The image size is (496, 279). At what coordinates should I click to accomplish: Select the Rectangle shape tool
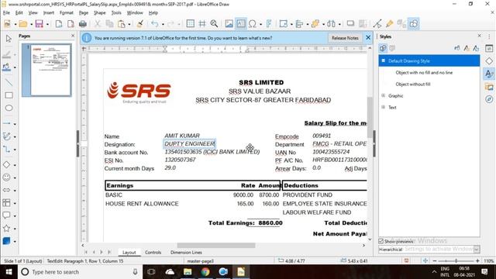pyautogui.click(x=9, y=95)
